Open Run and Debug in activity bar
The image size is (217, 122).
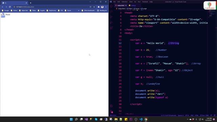pyautogui.click(x=111, y=22)
